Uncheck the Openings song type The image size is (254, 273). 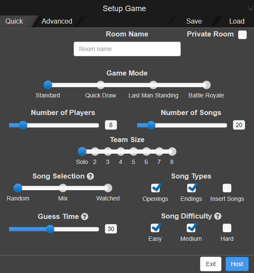(x=155, y=188)
